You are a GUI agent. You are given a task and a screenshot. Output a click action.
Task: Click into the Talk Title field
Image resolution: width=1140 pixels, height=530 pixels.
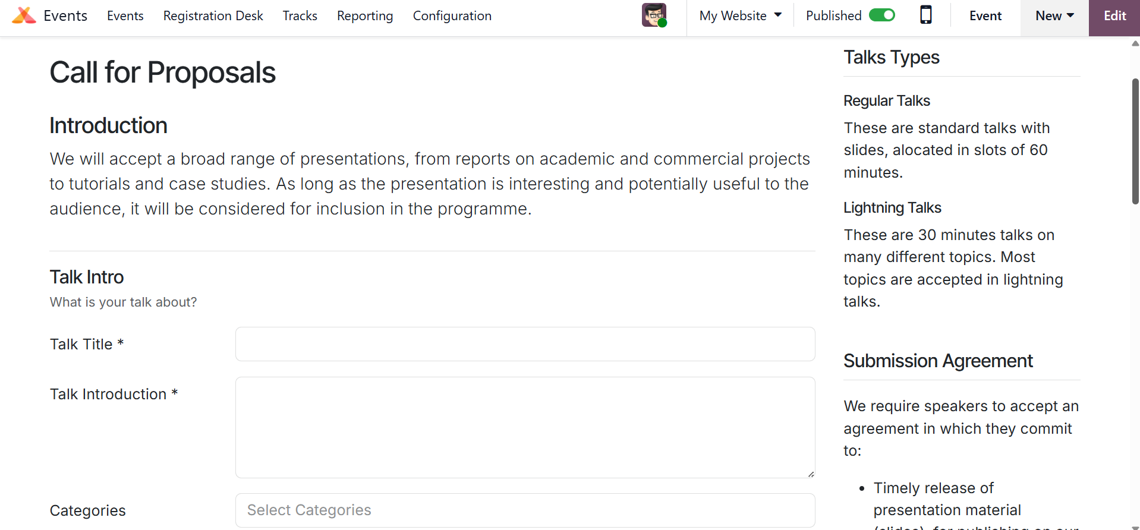[x=525, y=344]
